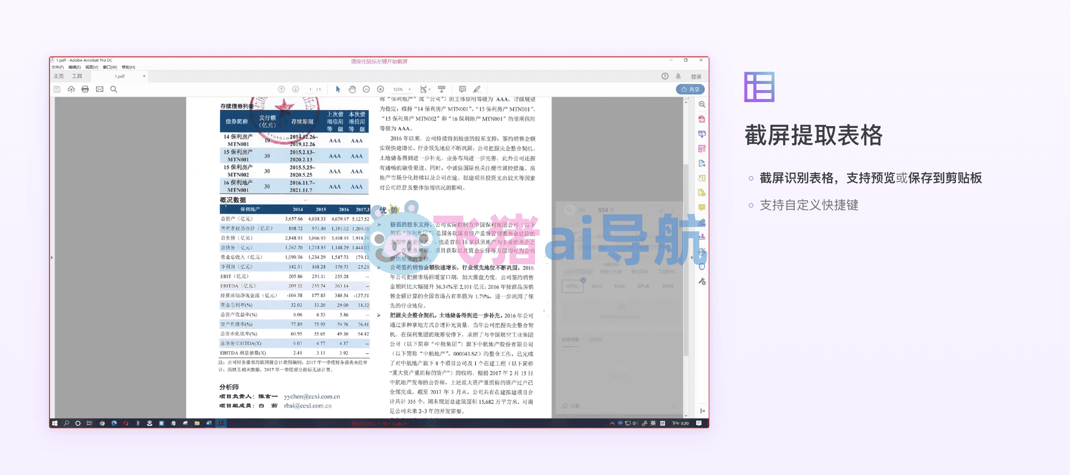This screenshot has height=475, width=1070.
Task: Save the PDF with the save icon
Action: click(x=57, y=89)
